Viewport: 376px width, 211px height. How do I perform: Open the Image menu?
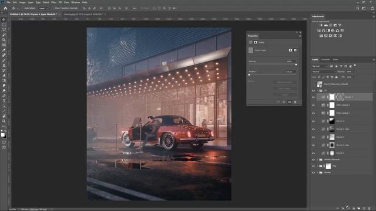(22, 2)
